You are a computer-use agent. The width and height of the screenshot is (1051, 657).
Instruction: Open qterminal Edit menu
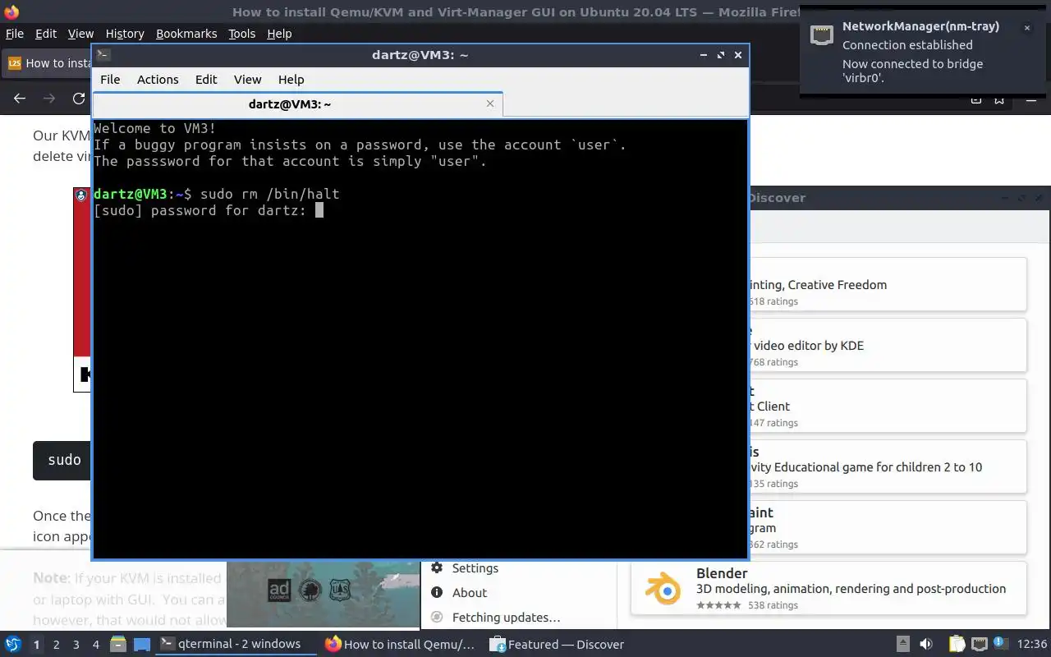206,79
